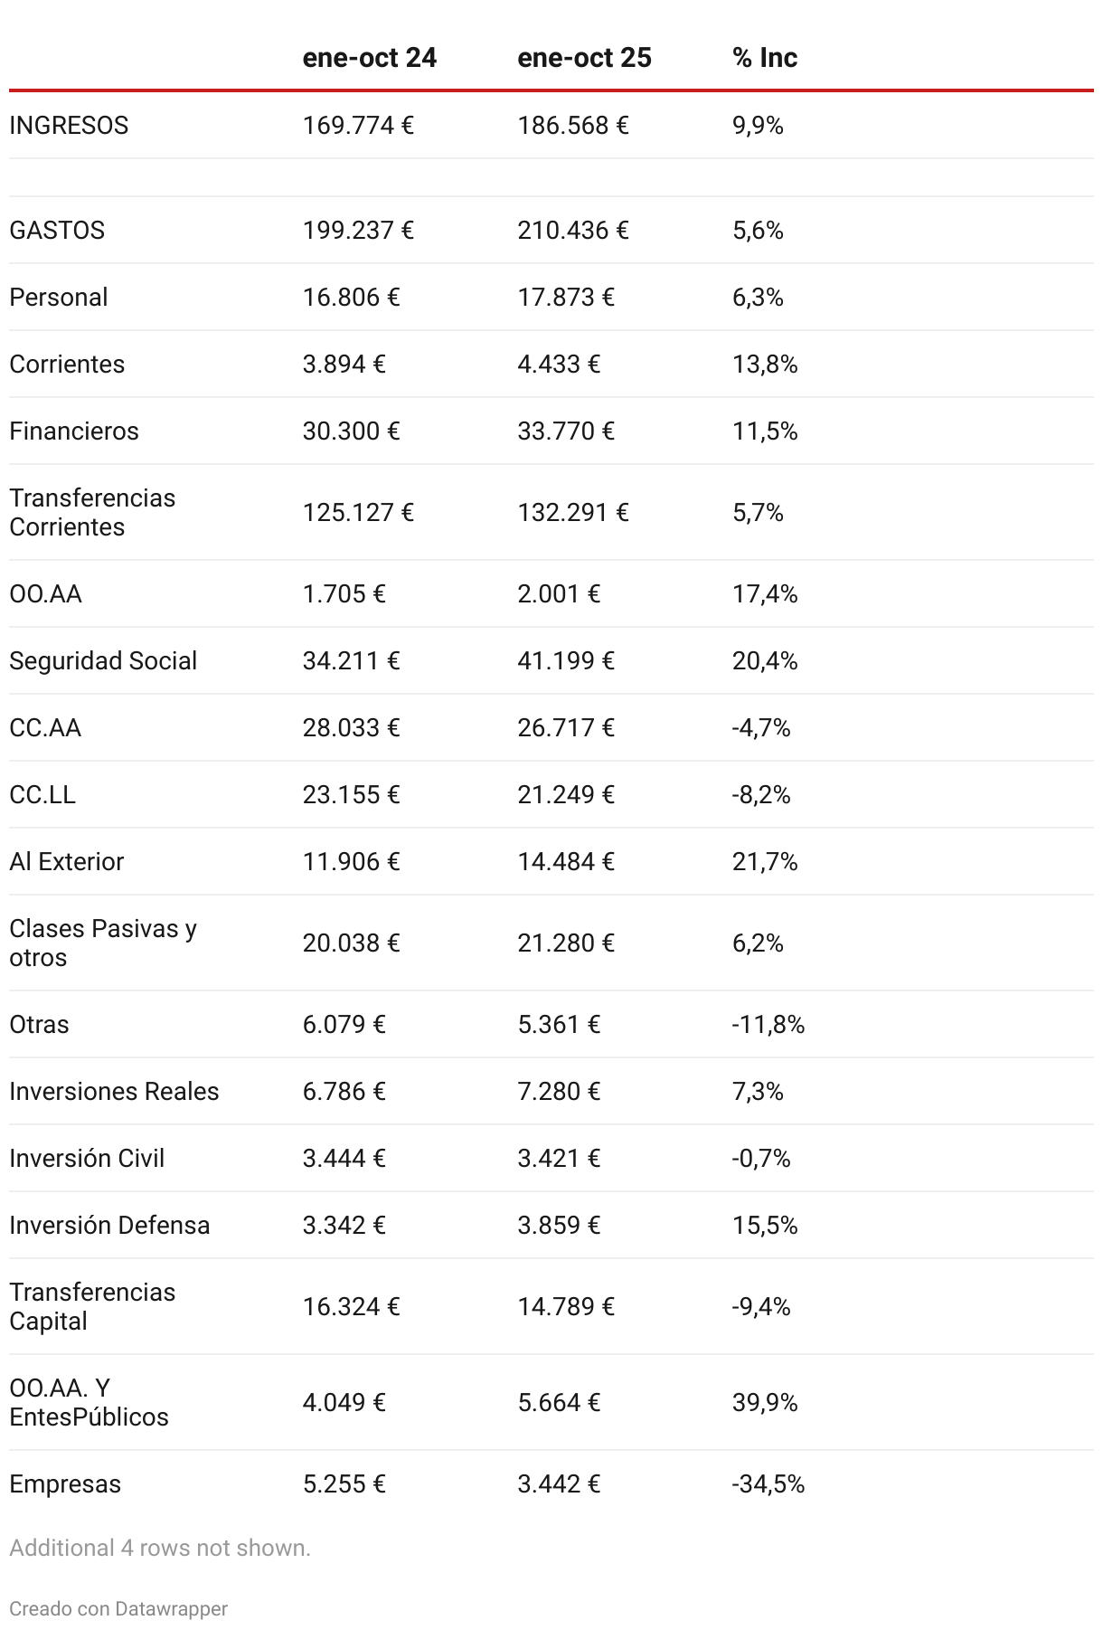Click the "Clases Pasivas y otros" label
Viewport: 1103px width, 1630px height.
(103, 943)
